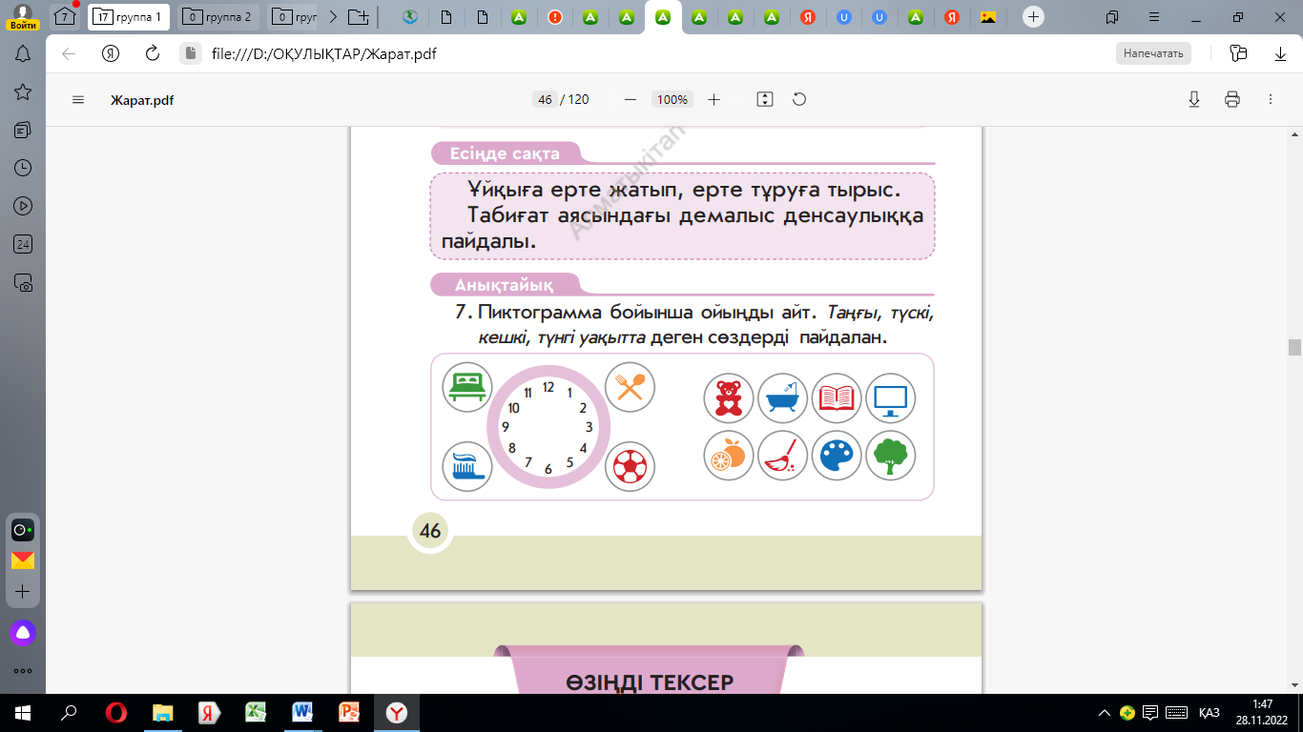
Task: Click the fit-to-page icon in PDF toolbar
Action: [x=764, y=99]
